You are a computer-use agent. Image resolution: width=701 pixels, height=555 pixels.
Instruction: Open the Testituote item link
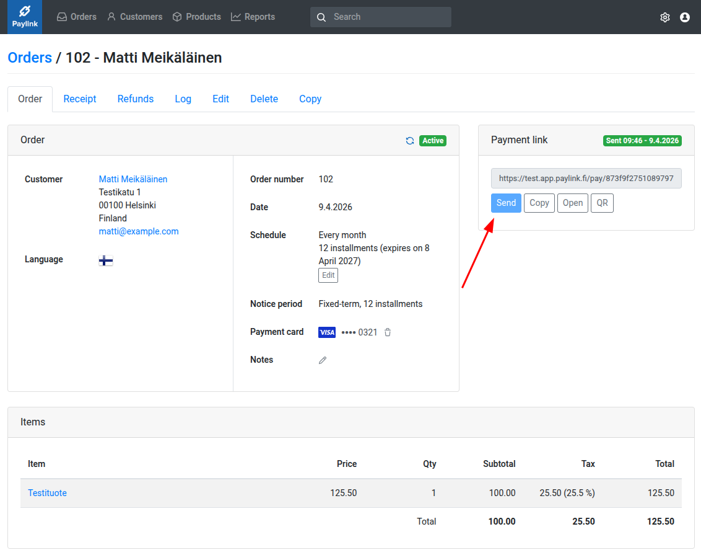(x=47, y=493)
